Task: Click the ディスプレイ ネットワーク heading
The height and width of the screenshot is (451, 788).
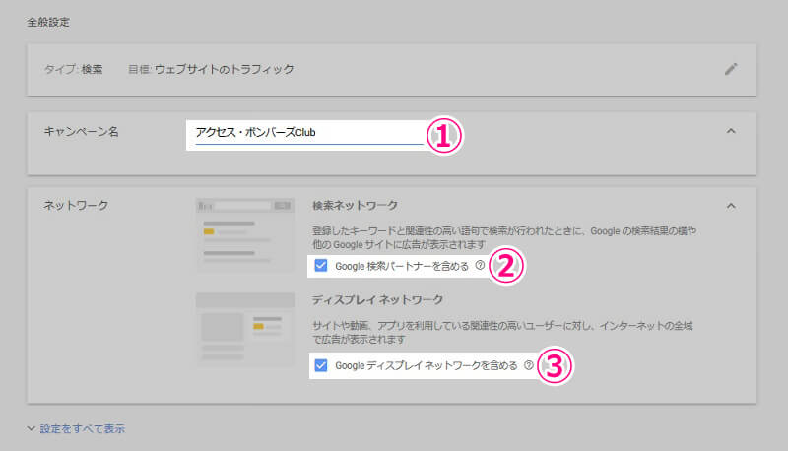Action: (x=377, y=299)
